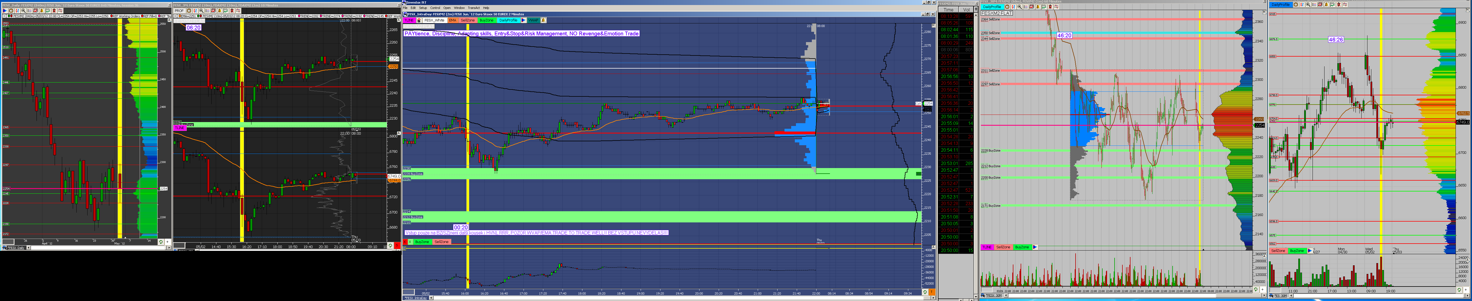Click the Time column header in time and sales

948,10
